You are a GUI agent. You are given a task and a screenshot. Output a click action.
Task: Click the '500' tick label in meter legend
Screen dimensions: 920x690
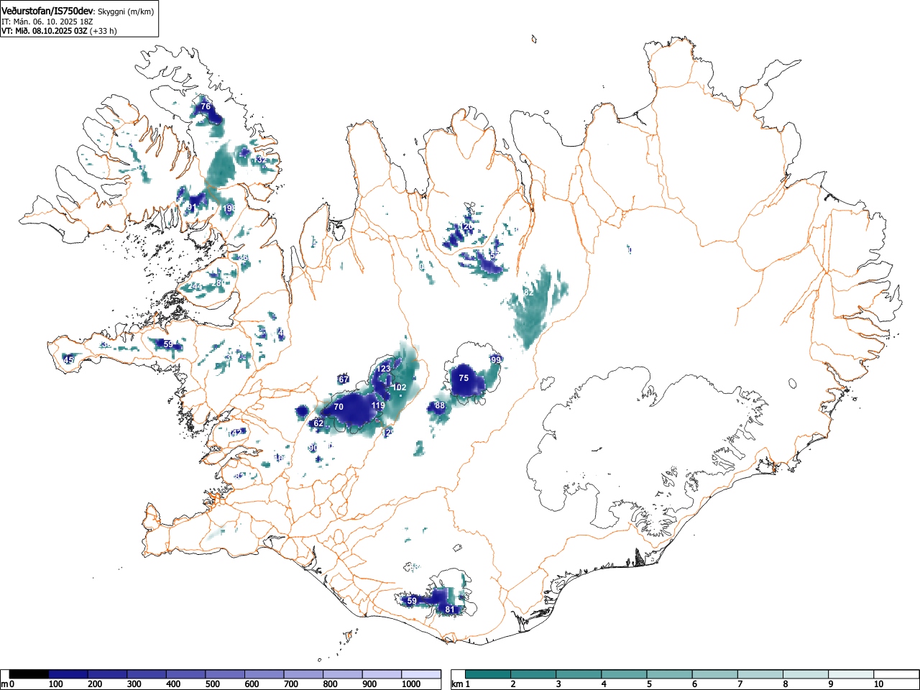coord(212,684)
